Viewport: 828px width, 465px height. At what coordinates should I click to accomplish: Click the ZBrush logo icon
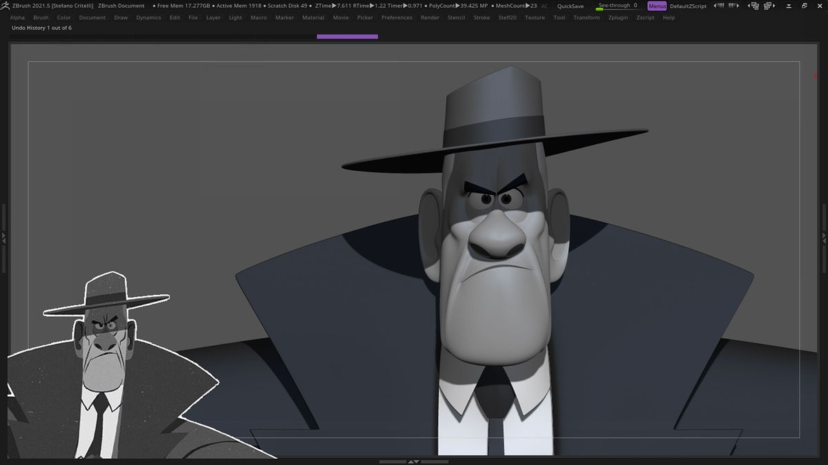(6, 6)
